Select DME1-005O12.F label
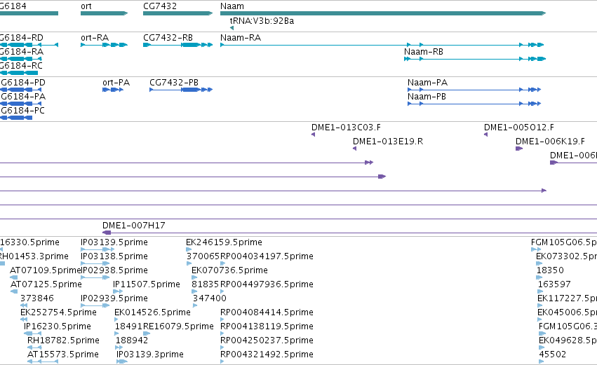The height and width of the screenshot is (365, 597). click(519, 128)
